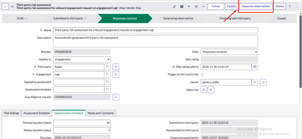Click the Generate observations button

pos(256,6)
